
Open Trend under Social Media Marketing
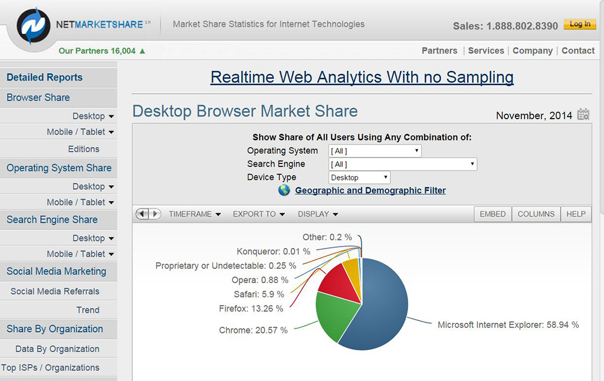tap(88, 310)
